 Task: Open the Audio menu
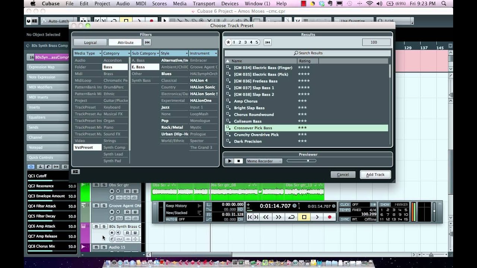tap(123, 4)
